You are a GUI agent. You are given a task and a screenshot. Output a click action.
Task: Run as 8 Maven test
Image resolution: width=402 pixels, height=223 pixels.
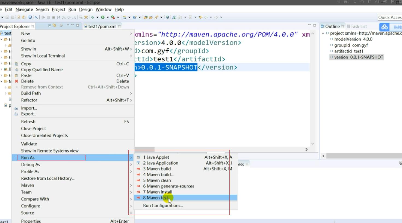point(186,198)
